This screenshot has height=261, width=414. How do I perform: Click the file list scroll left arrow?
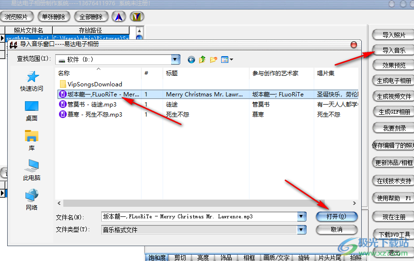pos(59,203)
